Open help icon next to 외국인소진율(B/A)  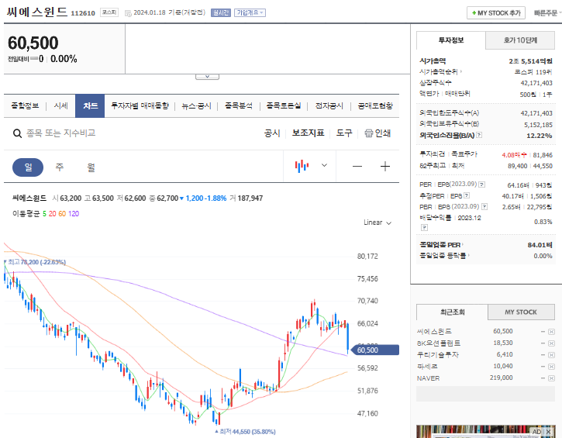479,135
